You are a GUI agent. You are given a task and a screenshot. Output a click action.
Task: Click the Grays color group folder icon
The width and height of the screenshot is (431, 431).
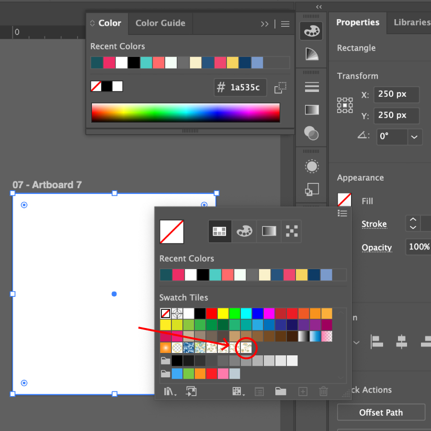[x=165, y=361]
